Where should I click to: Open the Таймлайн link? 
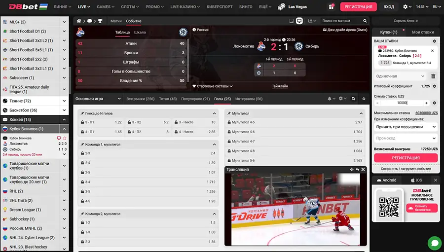[280, 86]
